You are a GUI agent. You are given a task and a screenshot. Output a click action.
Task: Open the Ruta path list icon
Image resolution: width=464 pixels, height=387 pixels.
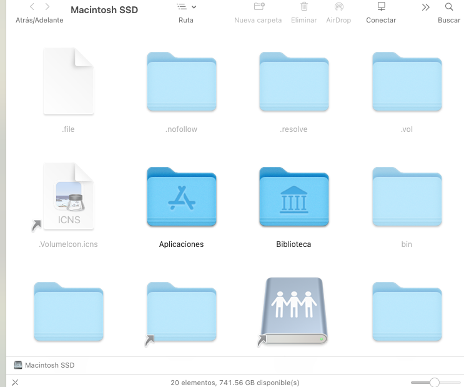(x=181, y=6)
